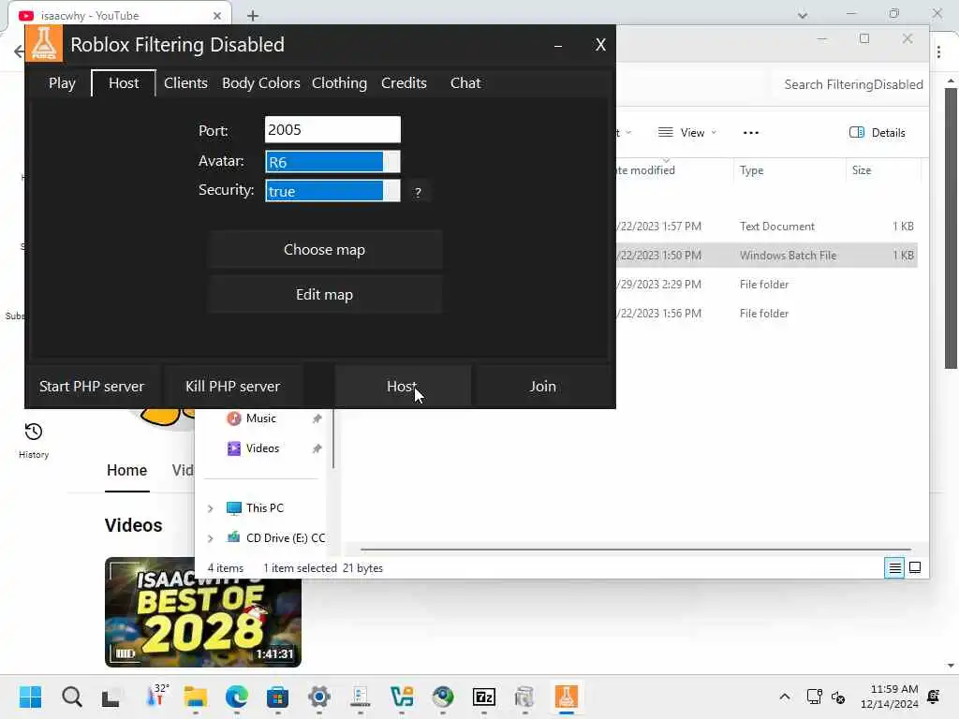
Task: Switch to the Clothing tab
Action: [x=339, y=83]
